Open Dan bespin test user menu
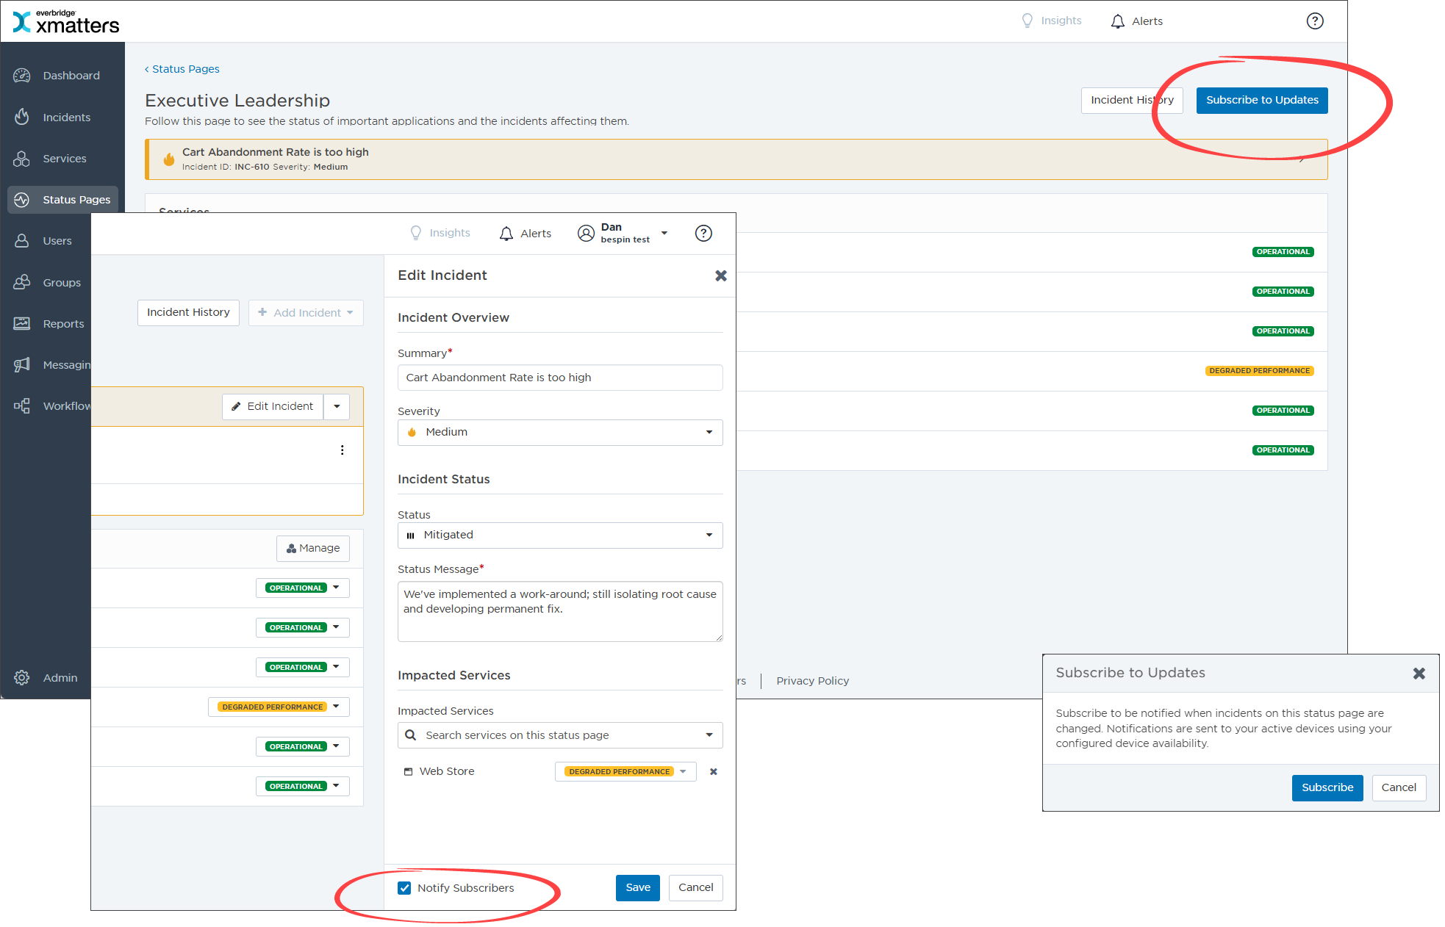 pos(623,234)
